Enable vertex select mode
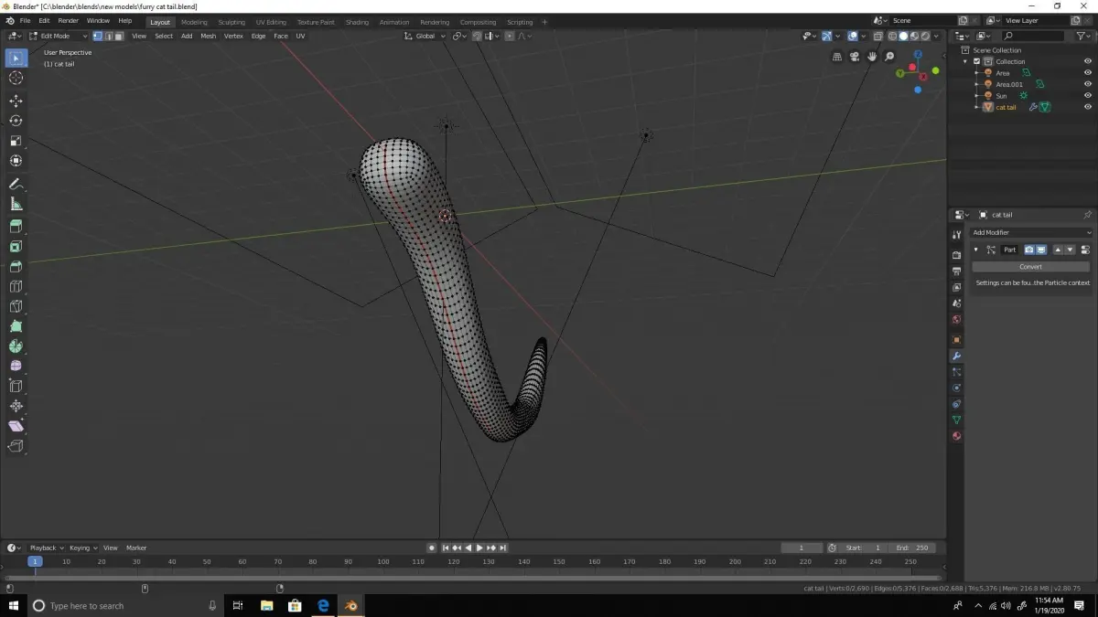Image resolution: width=1098 pixels, height=617 pixels. [98, 36]
